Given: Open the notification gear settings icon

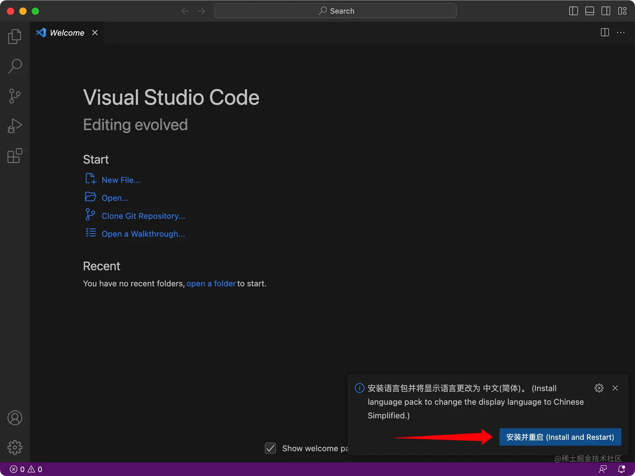Looking at the screenshot, I should (599, 388).
